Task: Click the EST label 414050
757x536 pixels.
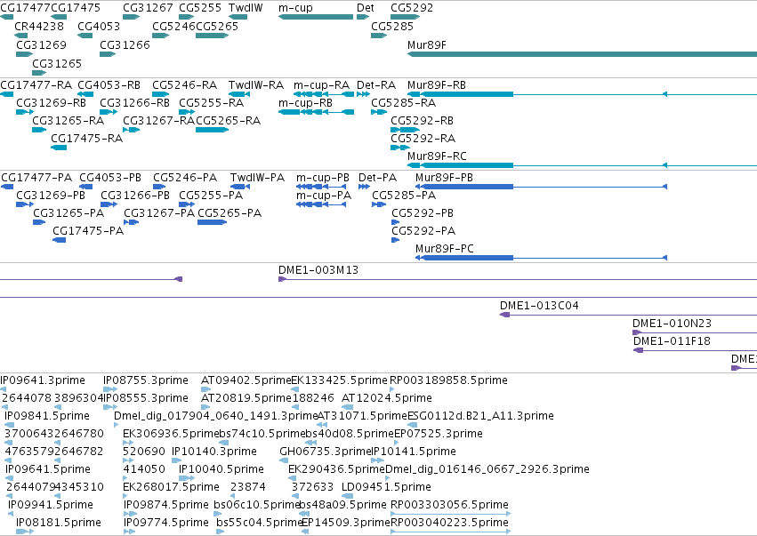Action: (x=144, y=469)
